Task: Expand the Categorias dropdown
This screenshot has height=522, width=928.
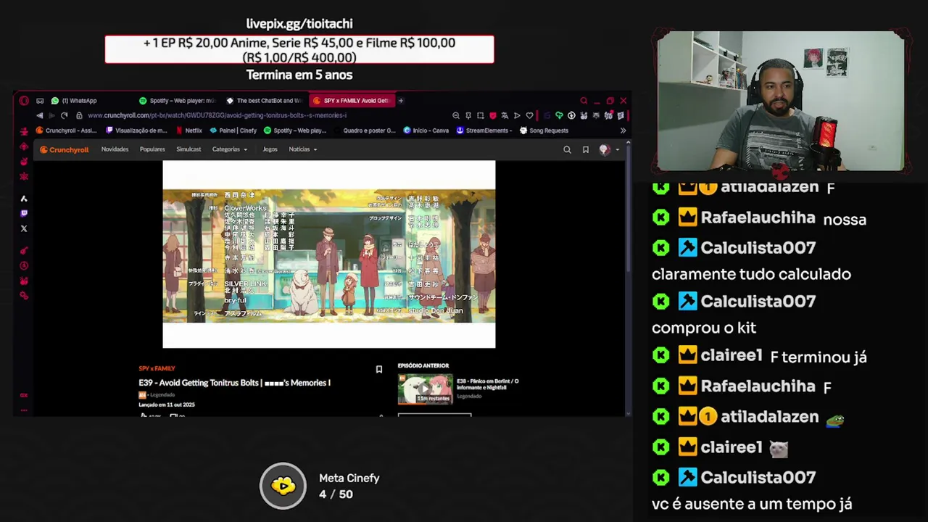Action: point(230,149)
